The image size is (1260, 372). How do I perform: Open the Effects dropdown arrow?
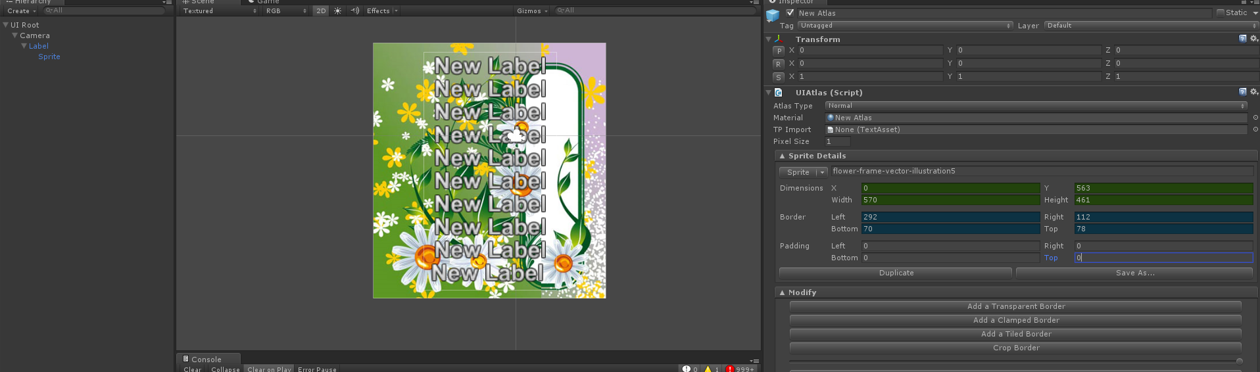[x=396, y=11]
